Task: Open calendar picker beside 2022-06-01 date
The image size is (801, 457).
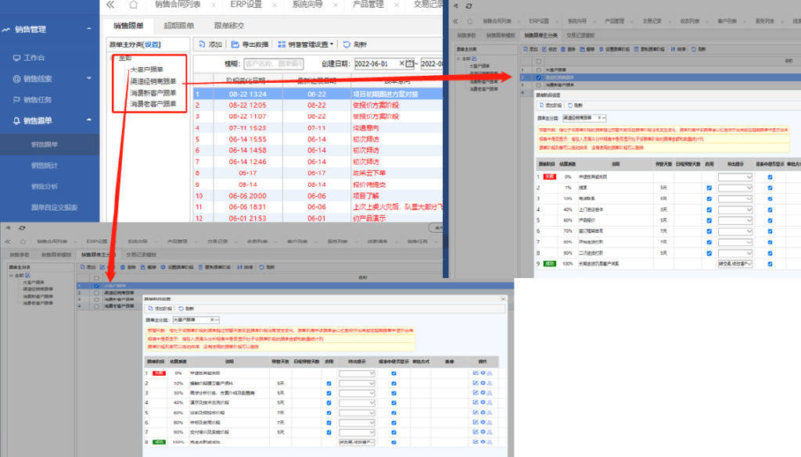Action: tap(410, 64)
